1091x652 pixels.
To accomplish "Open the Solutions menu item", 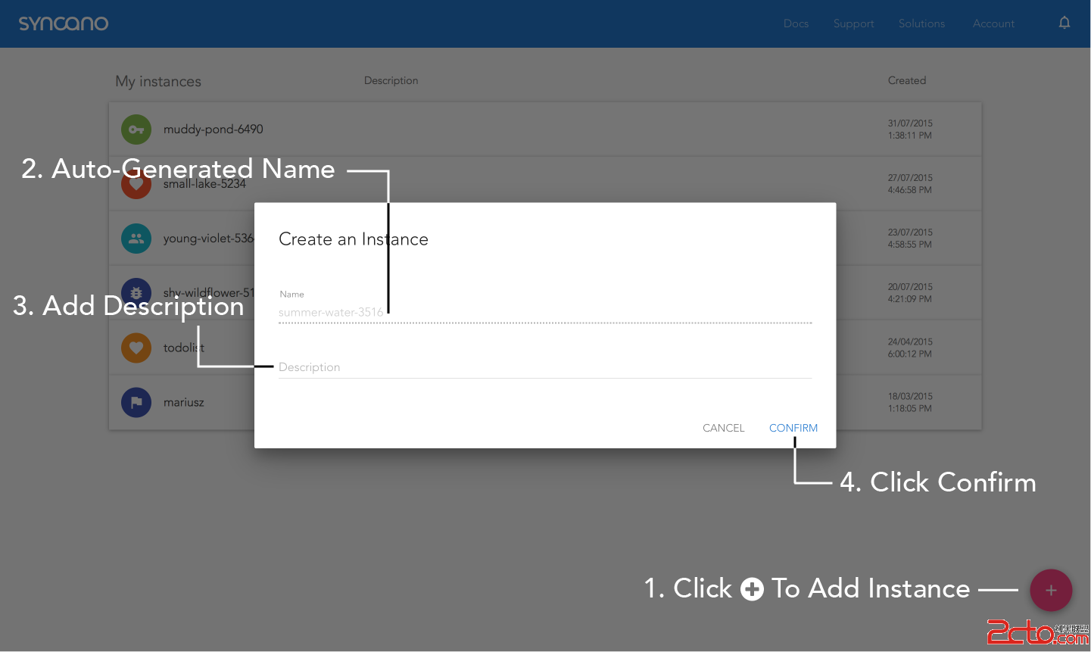I will point(921,23).
